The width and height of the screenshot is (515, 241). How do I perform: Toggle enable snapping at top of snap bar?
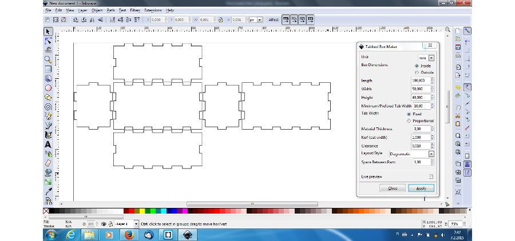(467, 31)
